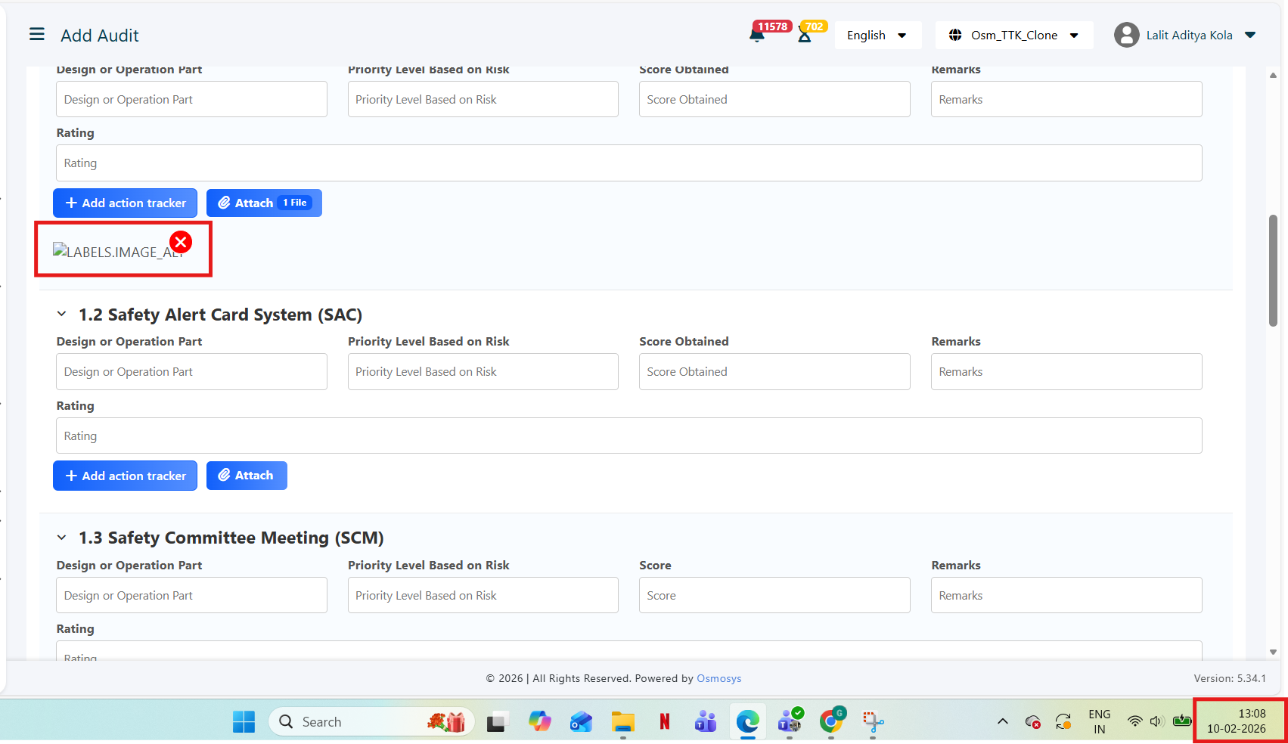Collapse the 1.3 Safety Committee Meeting section

pyautogui.click(x=62, y=538)
